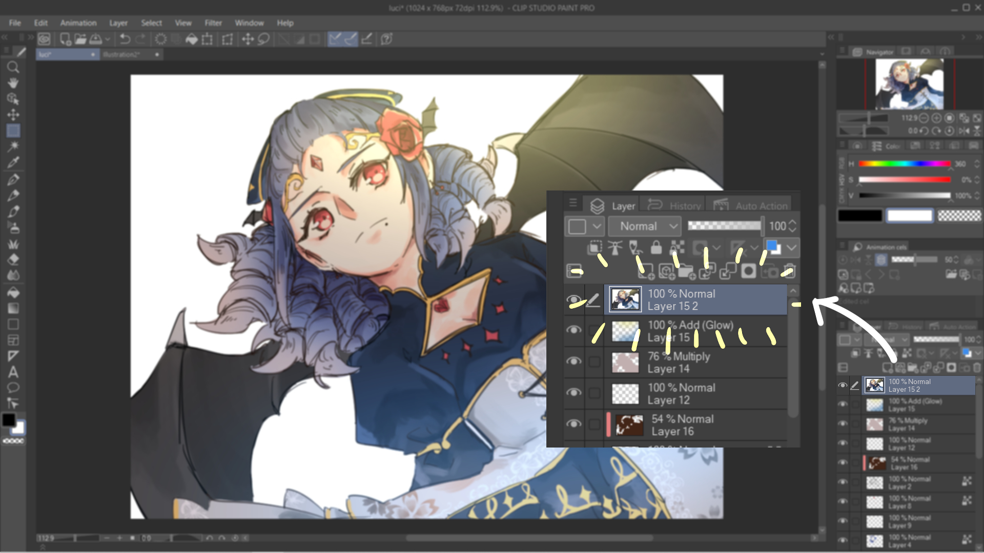Delete the selected layer using the trash icon
This screenshot has height=553, width=984.
click(789, 271)
